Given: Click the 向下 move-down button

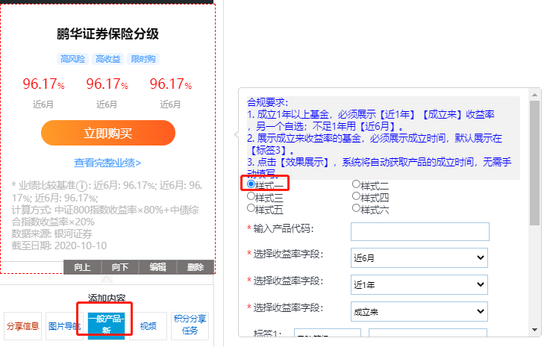Looking at the screenshot, I should click(x=120, y=267).
